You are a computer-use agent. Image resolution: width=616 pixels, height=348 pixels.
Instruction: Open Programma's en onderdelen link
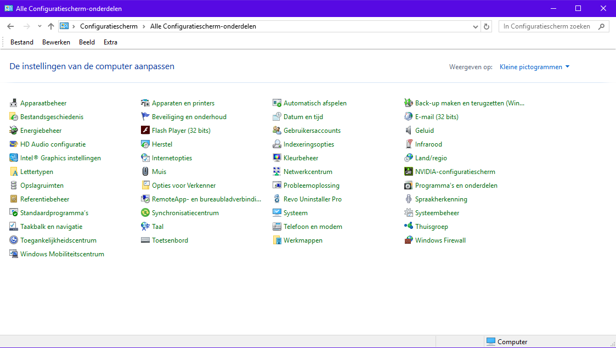point(456,186)
